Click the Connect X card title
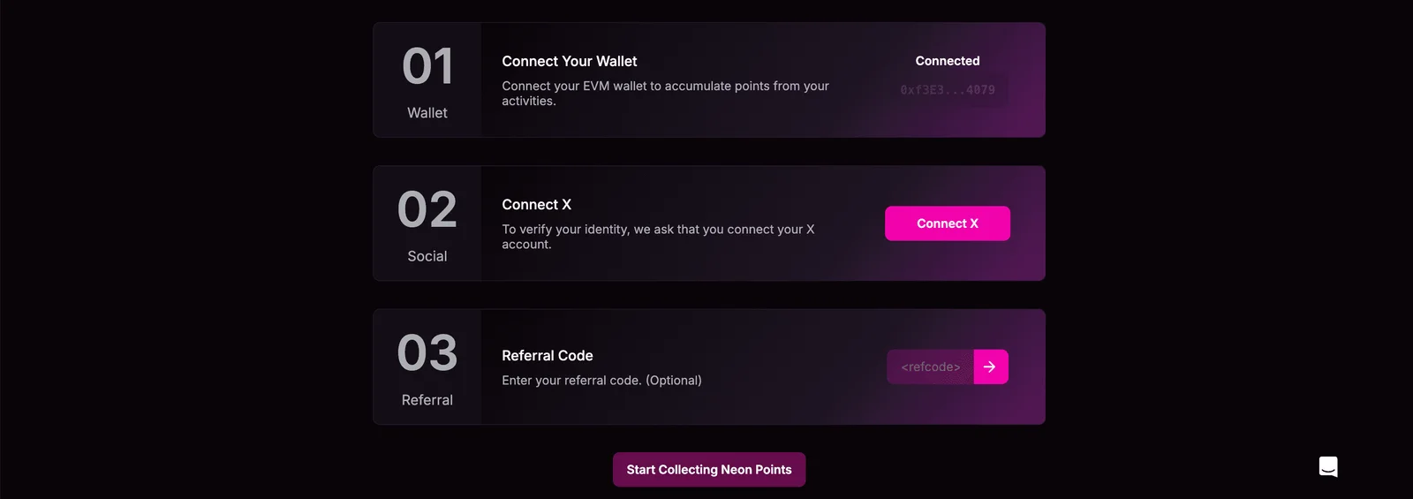The image size is (1413, 499). [x=537, y=204]
